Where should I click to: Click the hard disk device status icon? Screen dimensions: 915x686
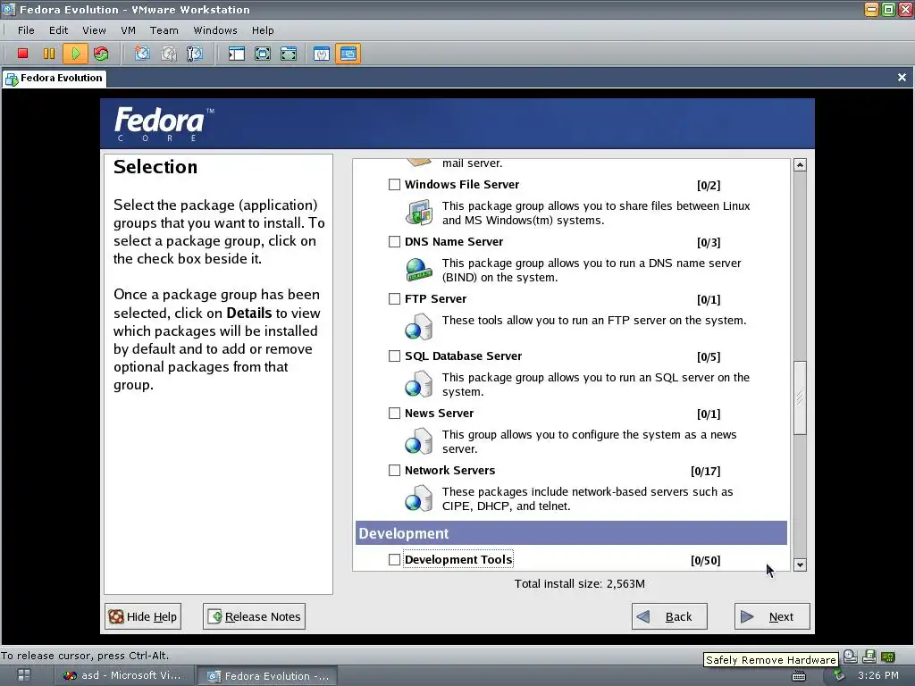coord(851,657)
